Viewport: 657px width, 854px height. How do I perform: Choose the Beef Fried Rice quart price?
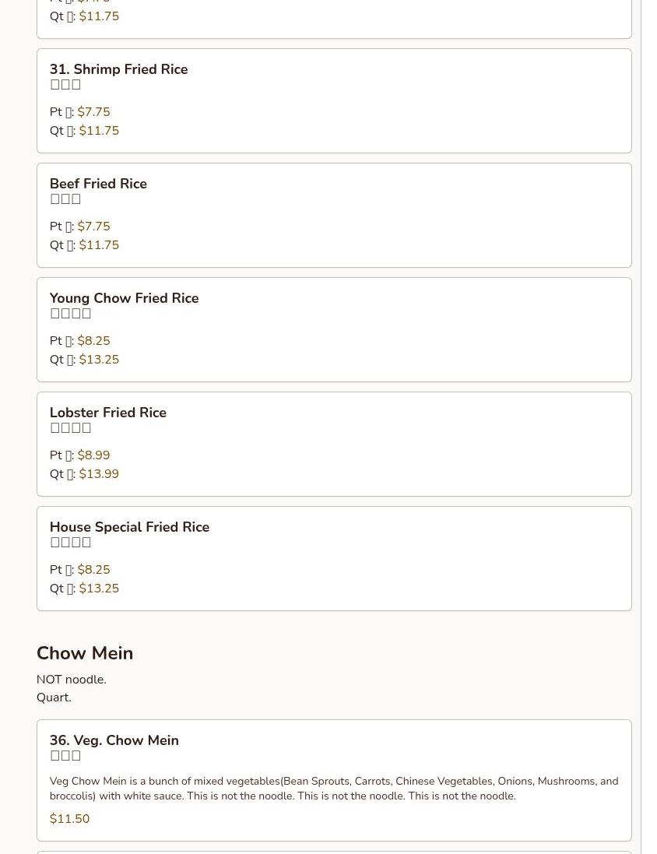(99, 245)
